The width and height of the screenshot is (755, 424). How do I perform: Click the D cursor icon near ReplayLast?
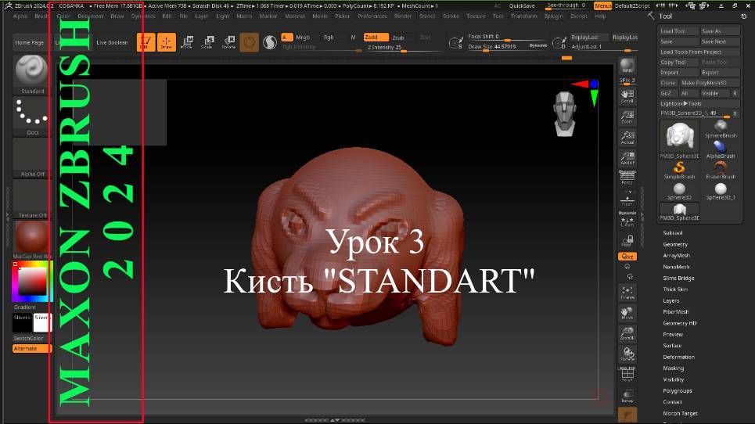[559, 43]
